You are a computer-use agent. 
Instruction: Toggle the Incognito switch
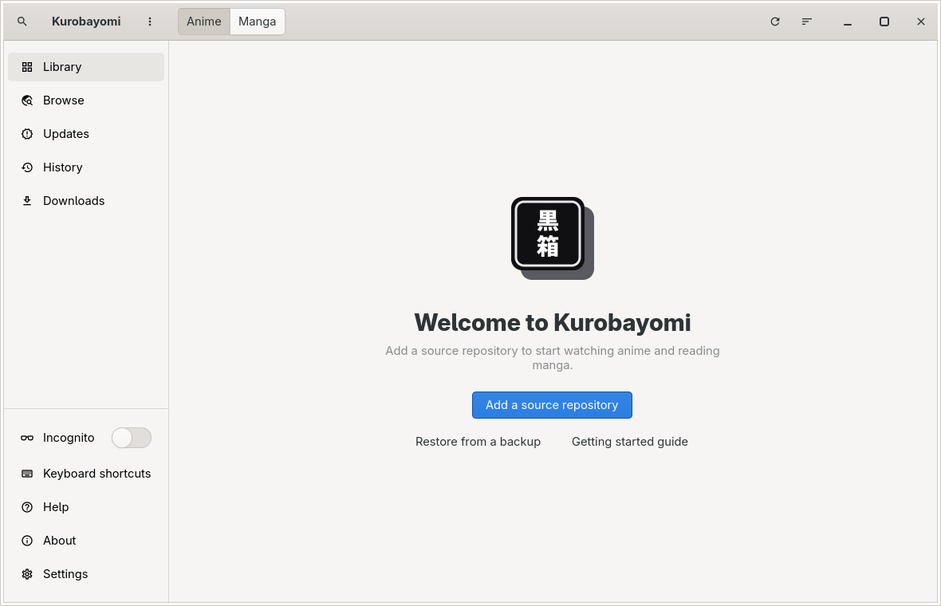point(132,438)
